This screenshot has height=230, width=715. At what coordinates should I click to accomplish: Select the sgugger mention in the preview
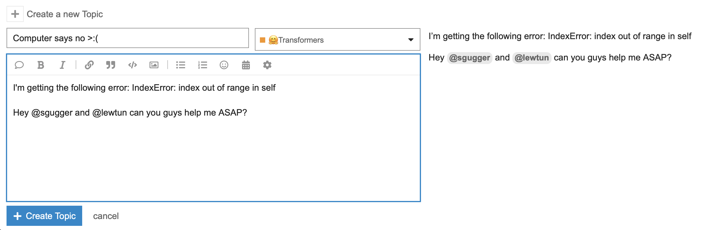(x=469, y=58)
